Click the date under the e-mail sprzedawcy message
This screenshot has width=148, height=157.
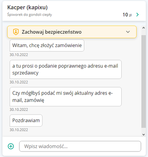pos(19,82)
